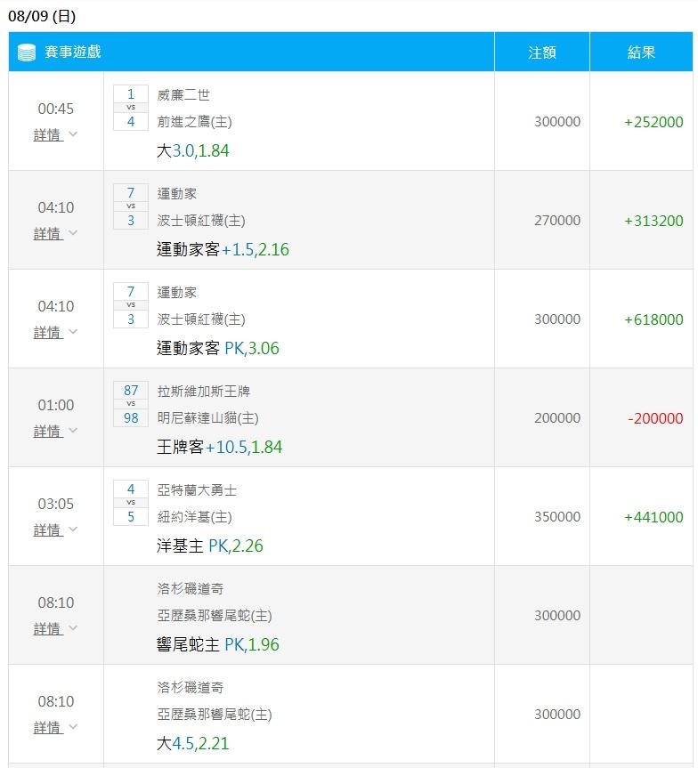Click chevron next to 大4.5 bet's 詳情
Screen dimensions: 698x768
73,726
